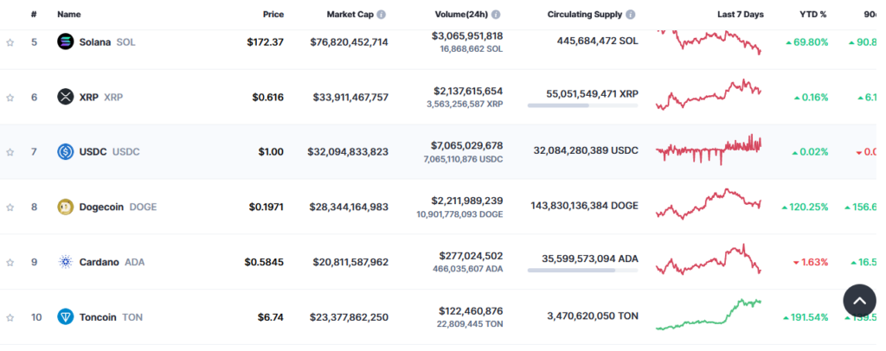
Task: Star XRP to add to watchlist
Action: click(10, 98)
